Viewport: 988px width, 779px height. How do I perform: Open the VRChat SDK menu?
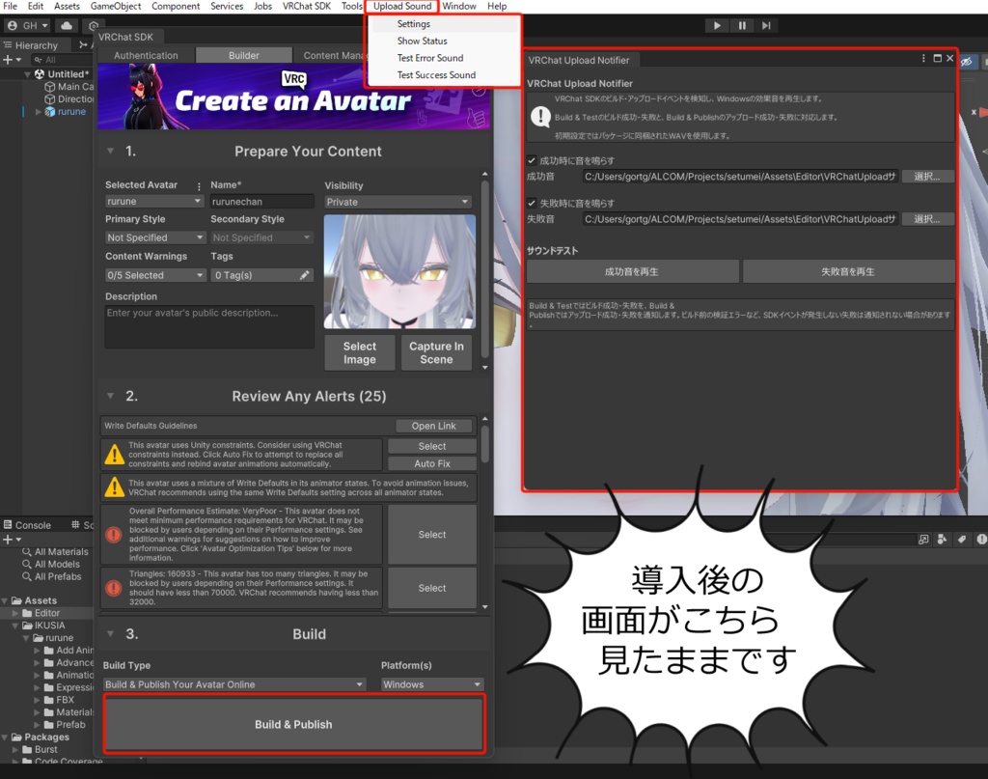coord(306,7)
